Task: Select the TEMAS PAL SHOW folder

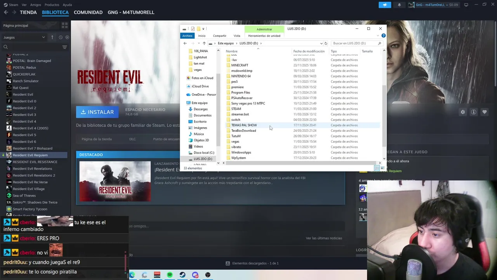Action: (244, 125)
